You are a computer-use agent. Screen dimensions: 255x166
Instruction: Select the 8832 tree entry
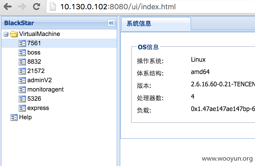(34, 62)
